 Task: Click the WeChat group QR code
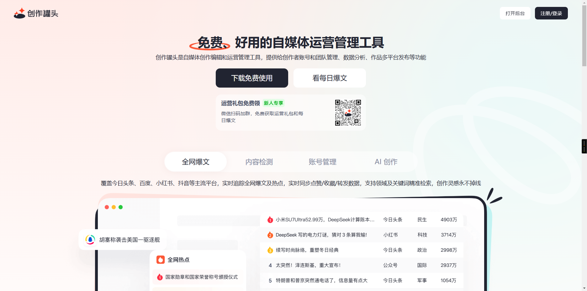(348, 113)
